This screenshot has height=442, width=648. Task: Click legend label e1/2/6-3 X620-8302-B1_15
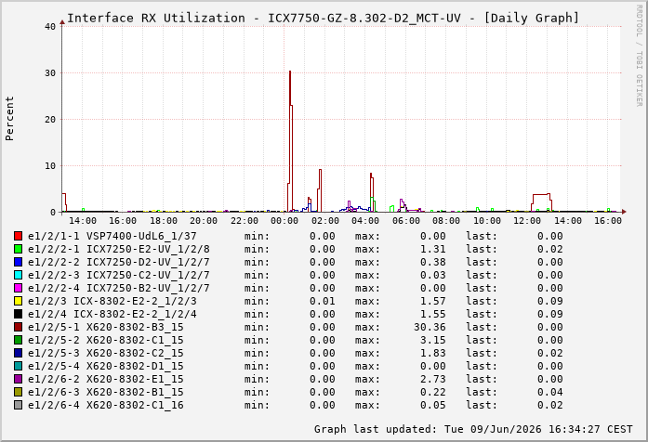(106, 392)
